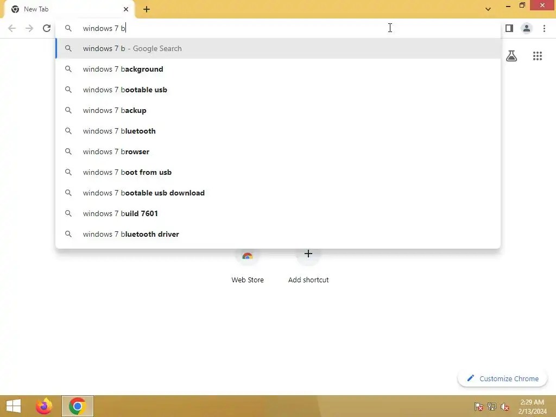Go back using the back arrow
556x417 pixels.
point(12,28)
